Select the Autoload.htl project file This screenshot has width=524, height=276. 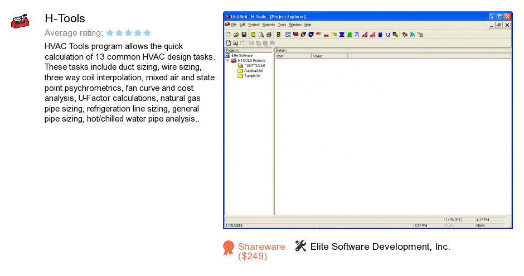(253, 71)
